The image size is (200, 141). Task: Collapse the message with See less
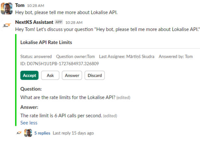pyautogui.click(x=29, y=123)
